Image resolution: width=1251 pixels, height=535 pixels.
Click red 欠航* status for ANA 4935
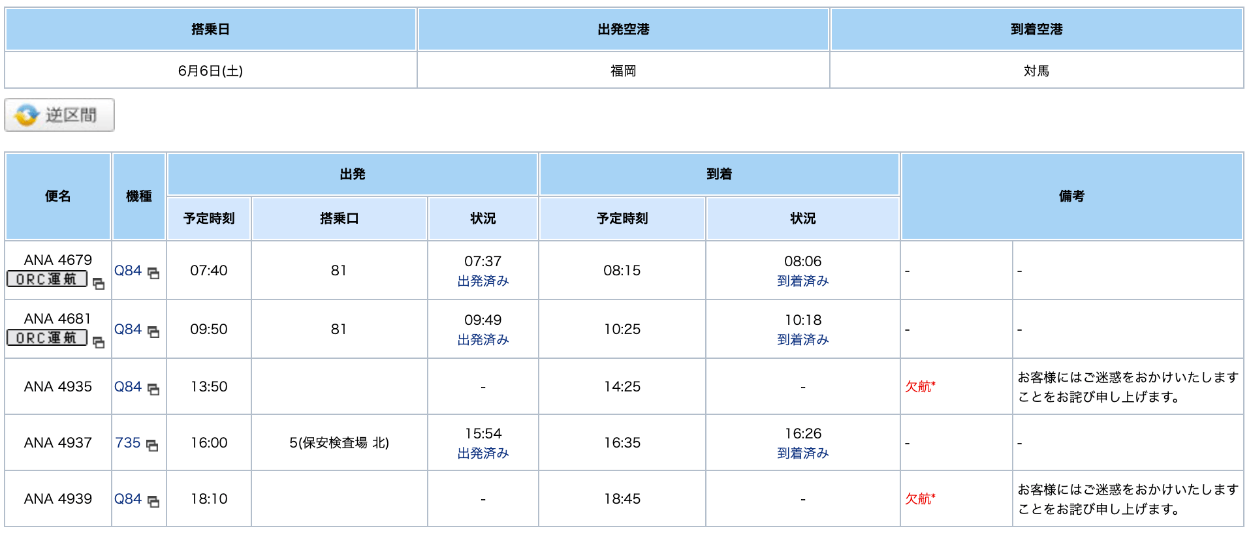(920, 387)
